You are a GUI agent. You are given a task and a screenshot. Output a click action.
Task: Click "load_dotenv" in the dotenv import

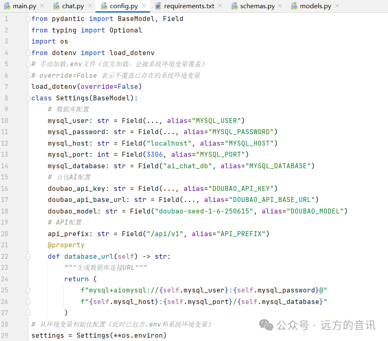pos(132,53)
